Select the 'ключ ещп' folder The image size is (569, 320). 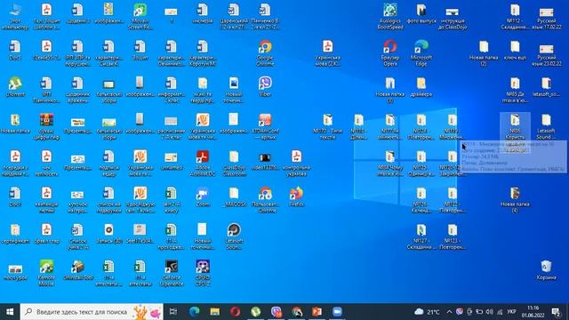coord(515,51)
